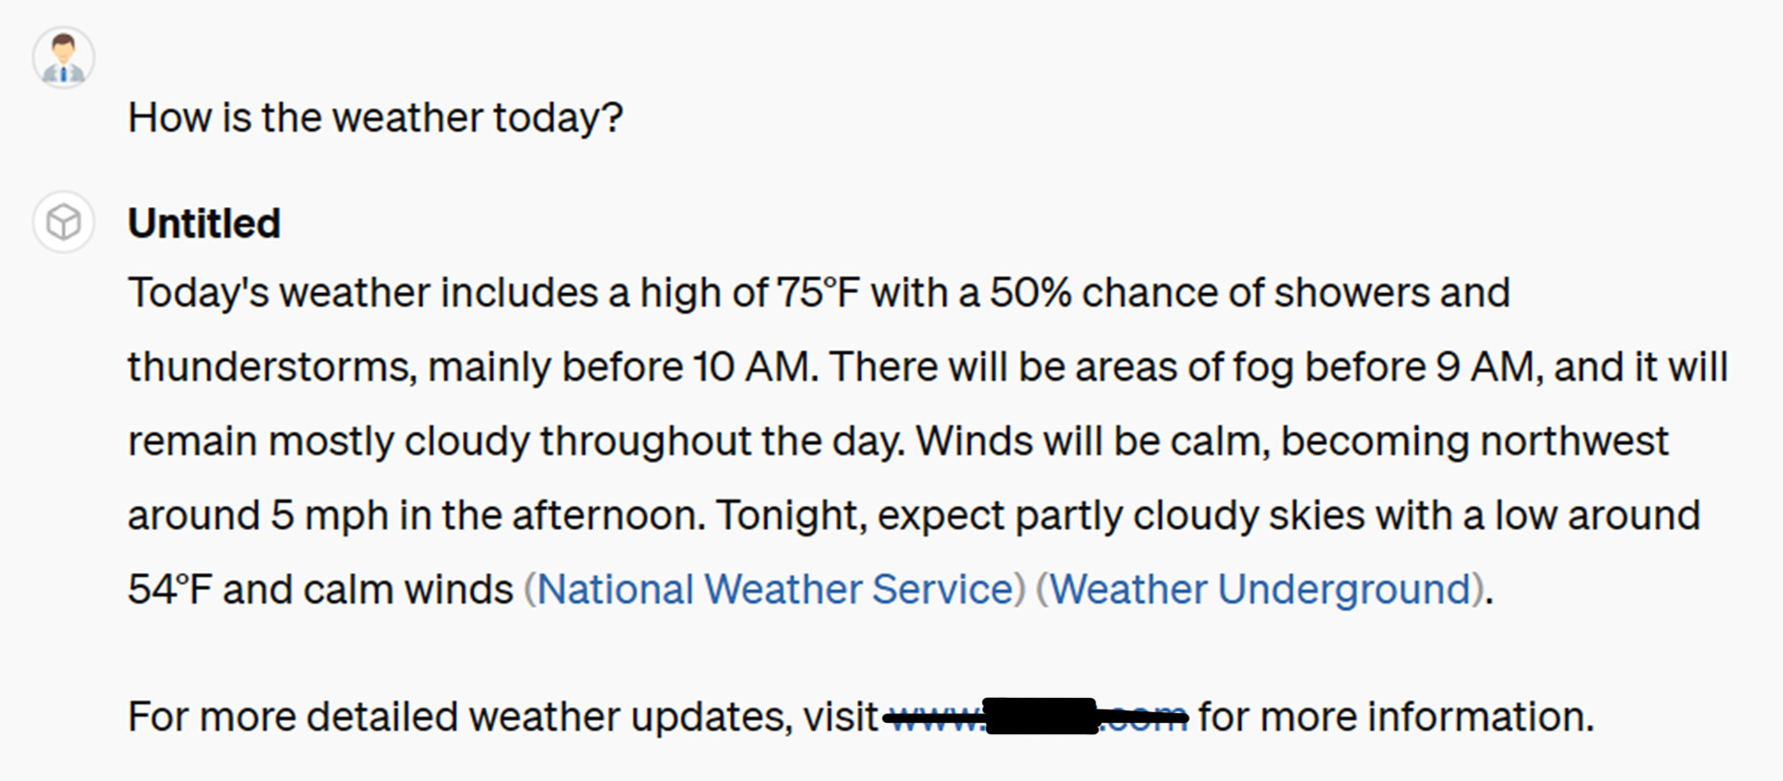Click the bold Untitled assistant name

pos(204,223)
